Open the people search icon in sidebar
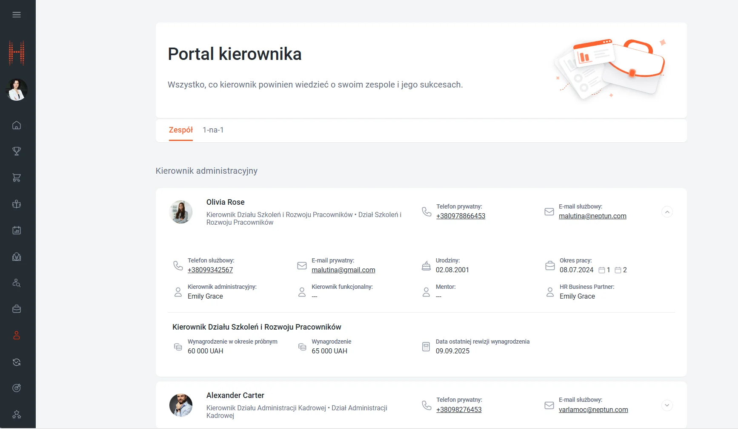 (17, 283)
